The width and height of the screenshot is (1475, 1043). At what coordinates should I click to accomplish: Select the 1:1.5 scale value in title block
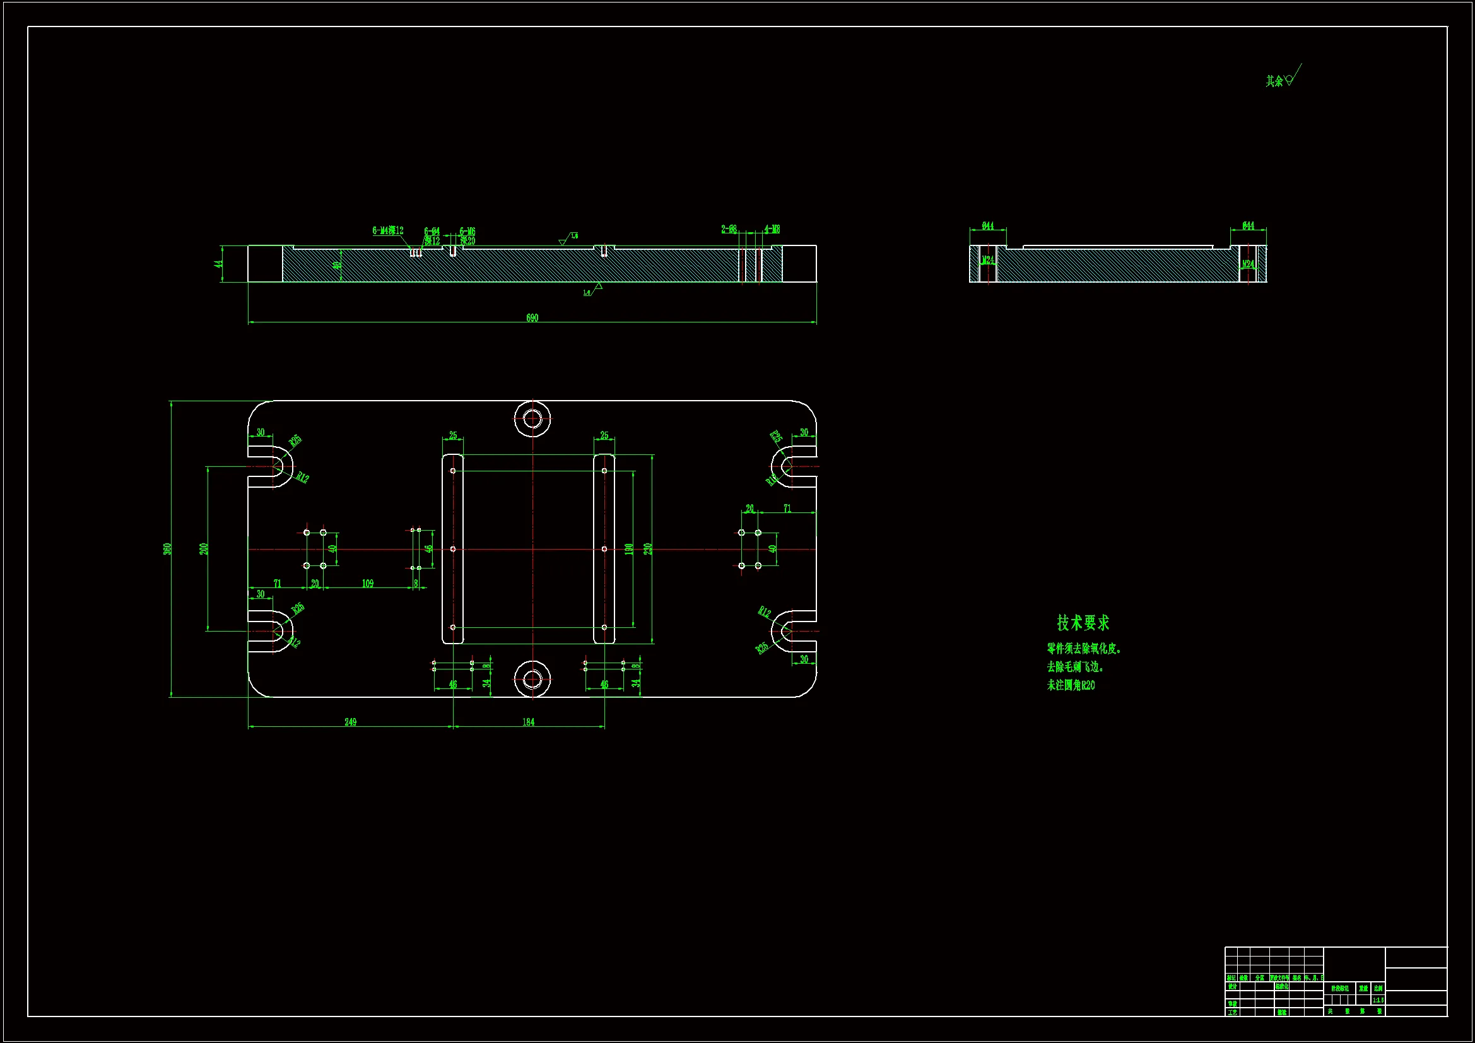pyautogui.click(x=1378, y=1001)
